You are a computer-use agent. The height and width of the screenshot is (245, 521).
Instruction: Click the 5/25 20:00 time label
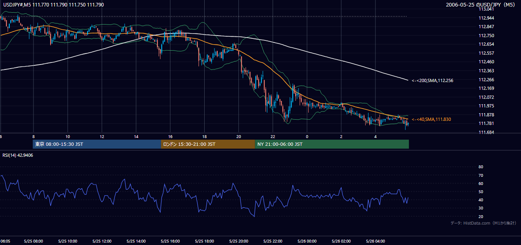click(239, 241)
